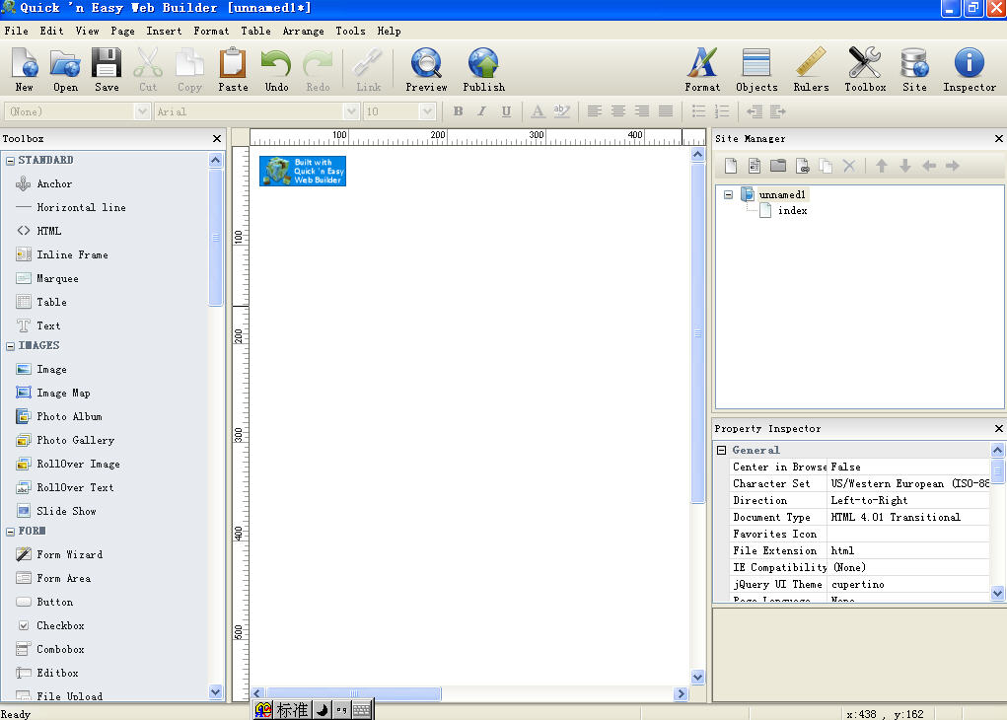1007x720 pixels.
Task: Click the Built with Web Builder banner
Action: (303, 171)
